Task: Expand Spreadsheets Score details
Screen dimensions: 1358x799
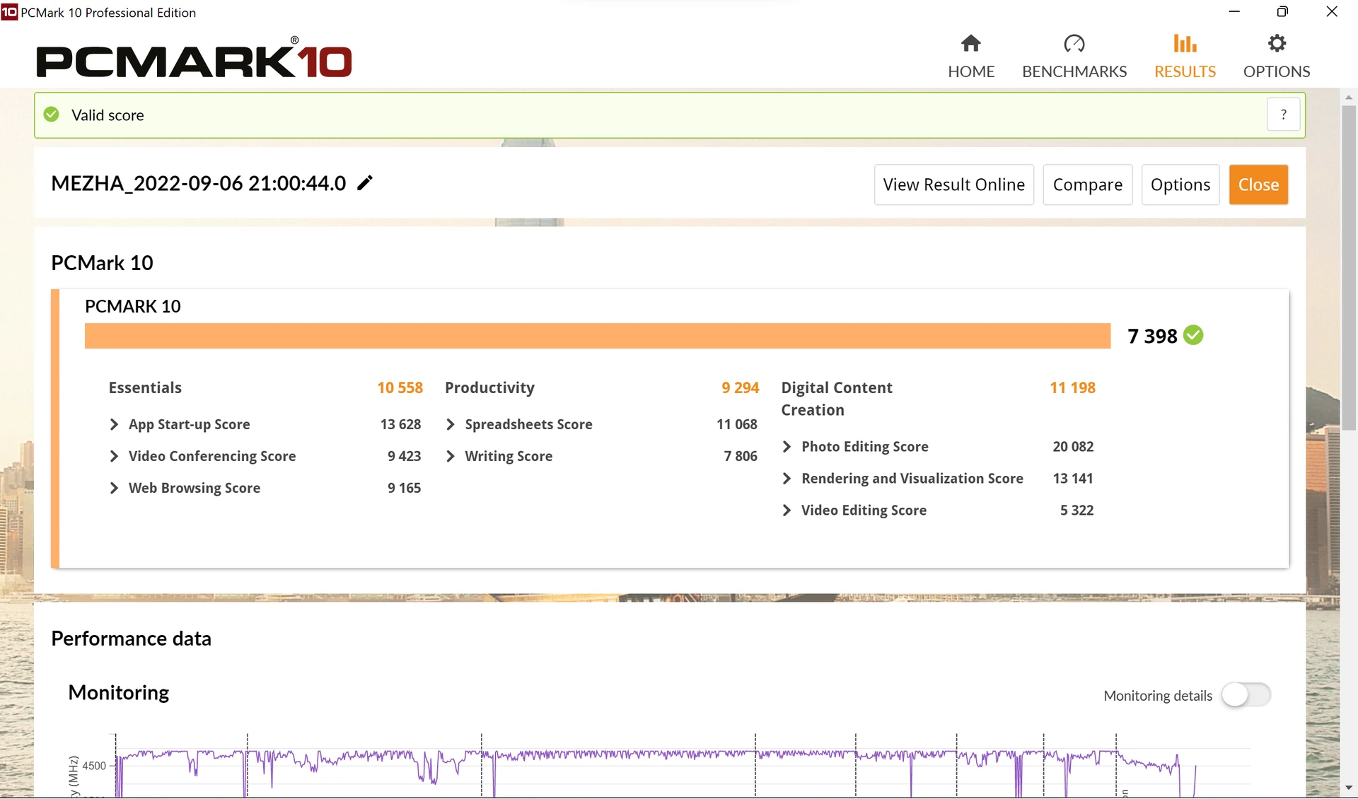Action: (451, 424)
